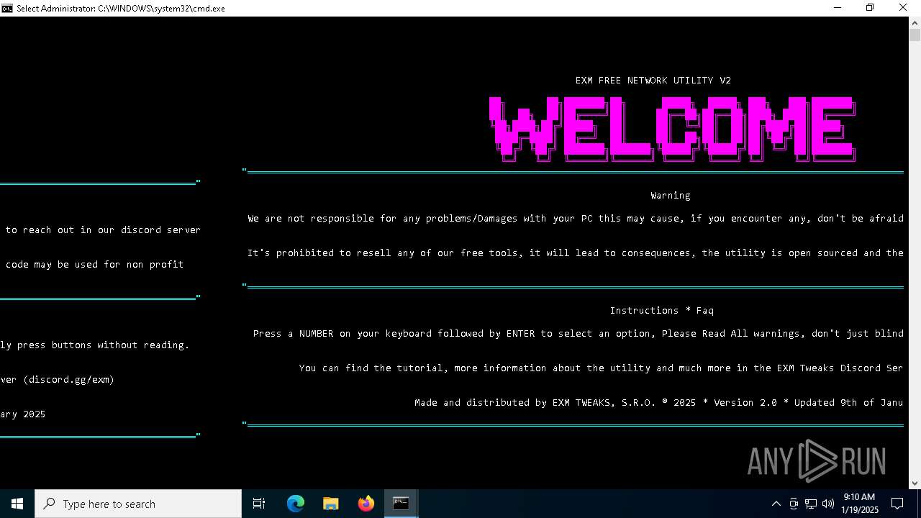The image size is (921, 518).
Task: Show hidden system tray icons
Action: click(x=776, y=504)
